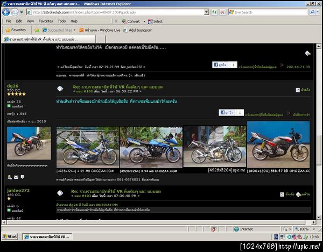This screenshot has height=252, width=323.
Task: Expand the Suggested Sites dropdown arrow
Action: tap(75, 30)
